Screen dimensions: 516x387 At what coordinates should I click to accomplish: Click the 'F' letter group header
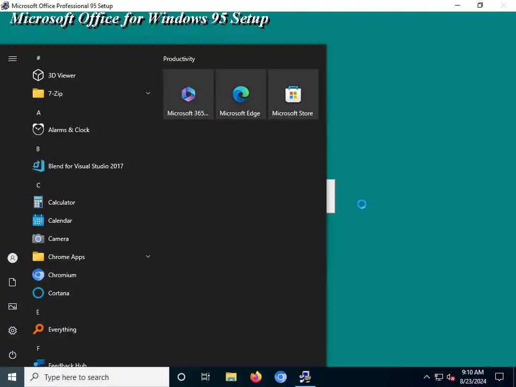pyautogui.click(x=38, y=348)
